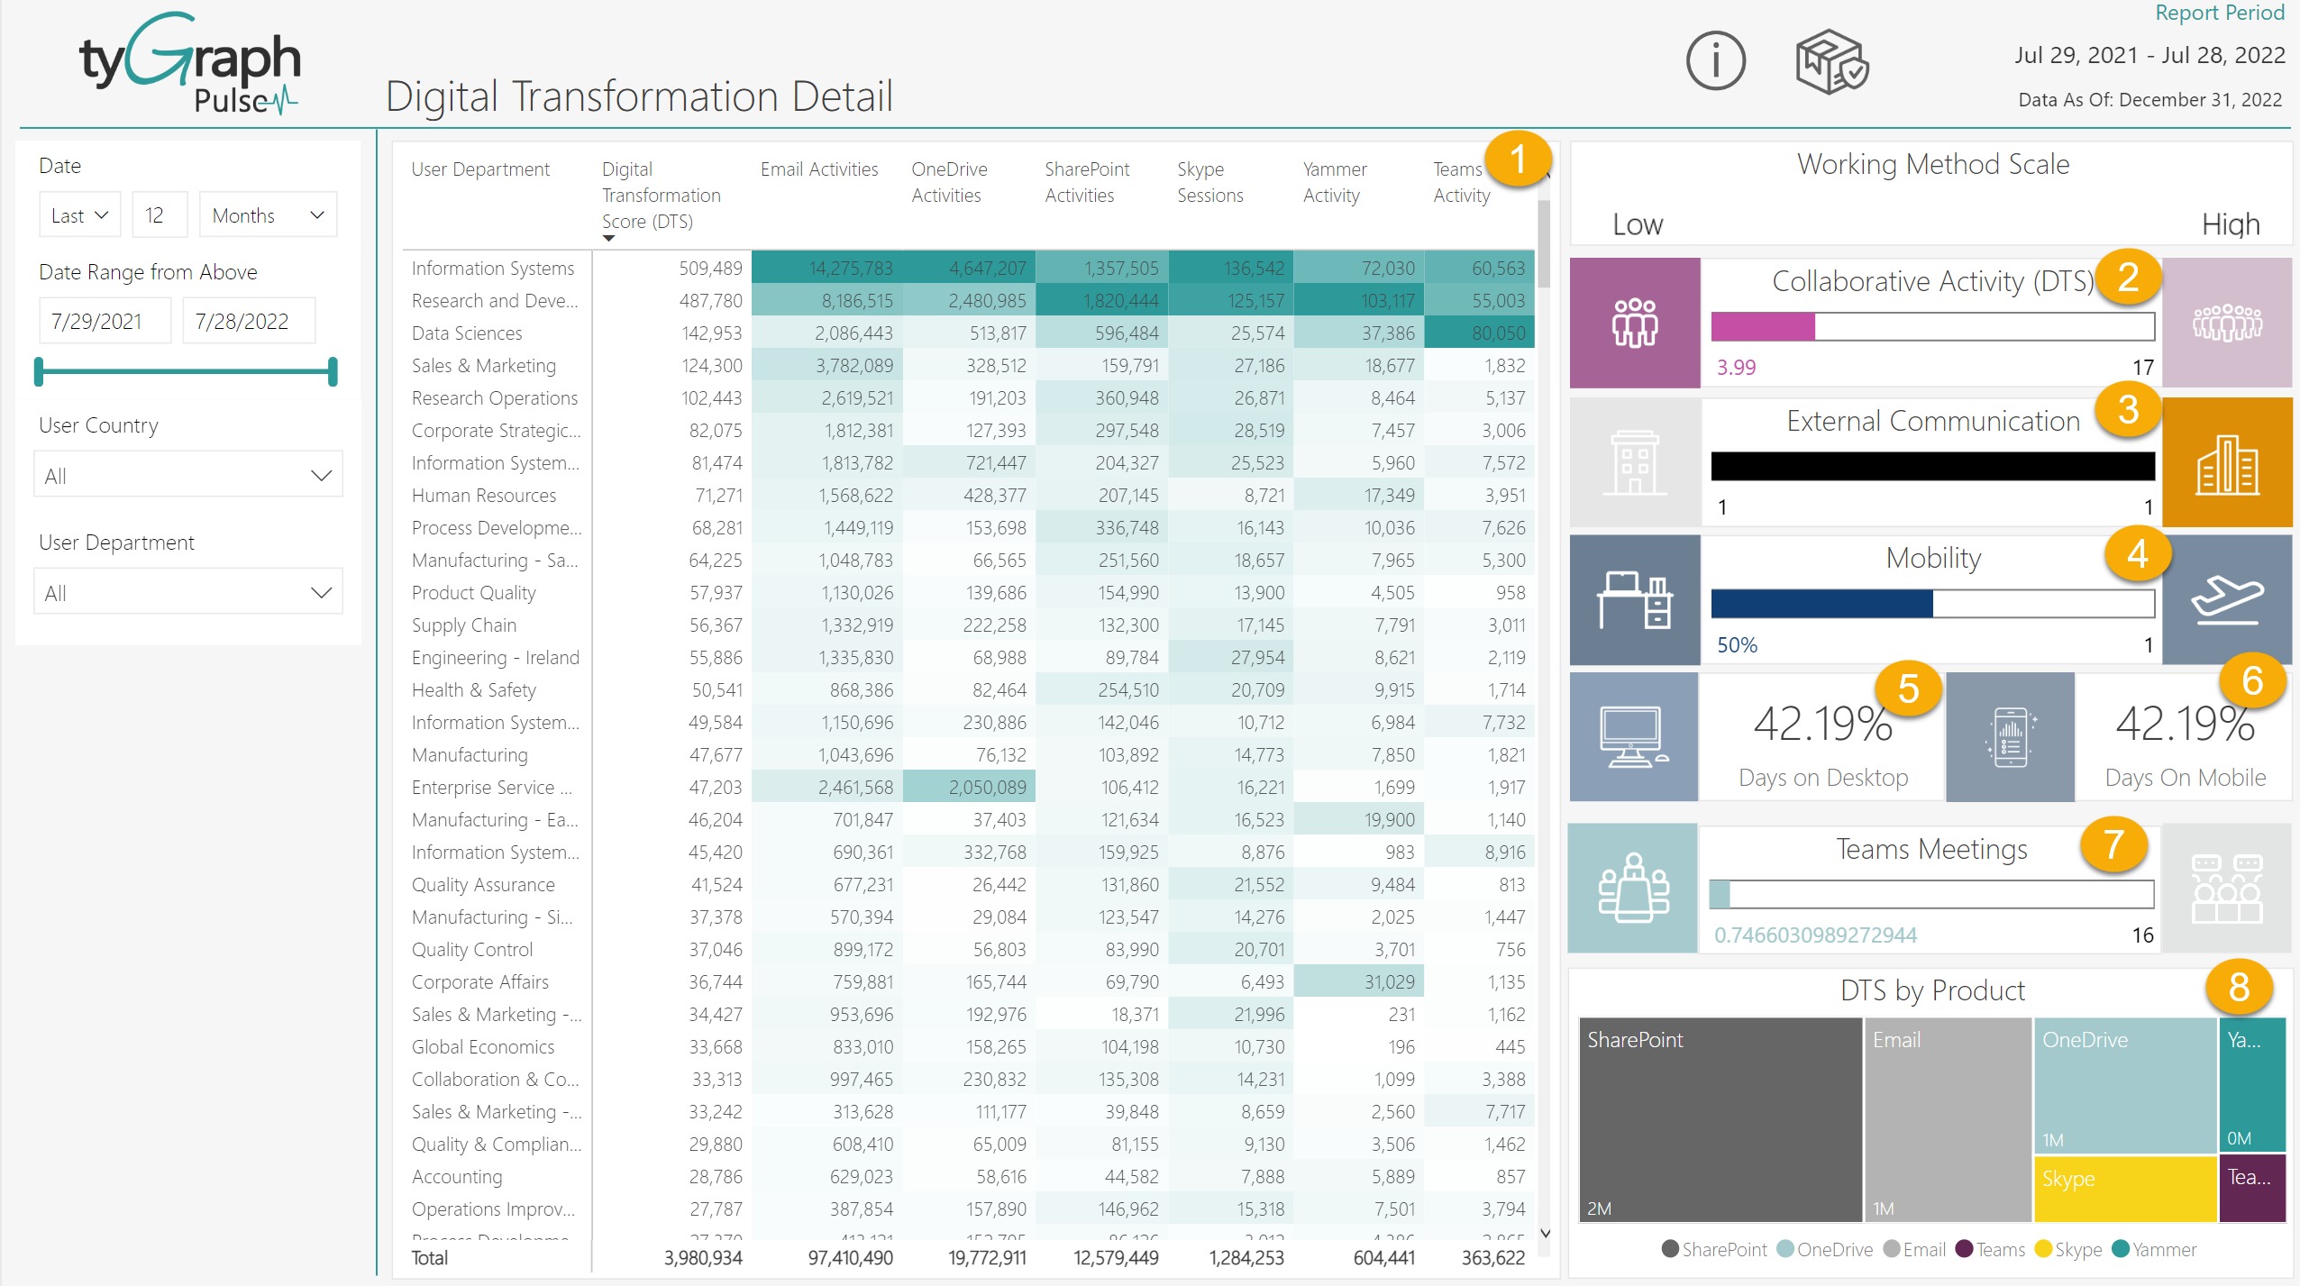Open the Months period dropdown

coord(268,215)
